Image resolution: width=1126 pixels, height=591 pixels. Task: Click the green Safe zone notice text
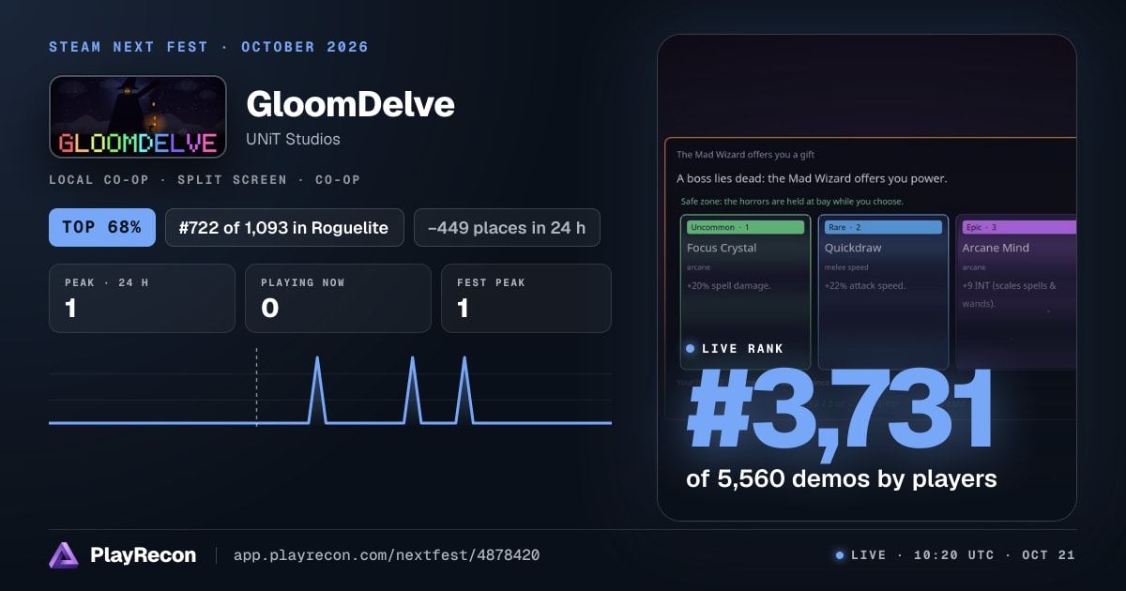click(x=792, y=202)
